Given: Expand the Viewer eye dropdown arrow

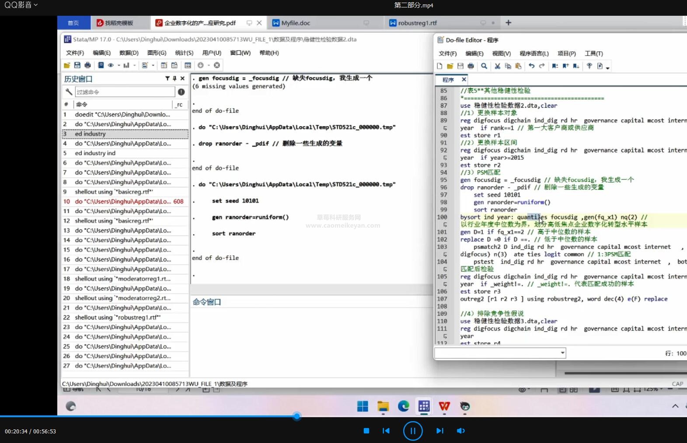Looking at the screenshot, I should tap(119, 65).
